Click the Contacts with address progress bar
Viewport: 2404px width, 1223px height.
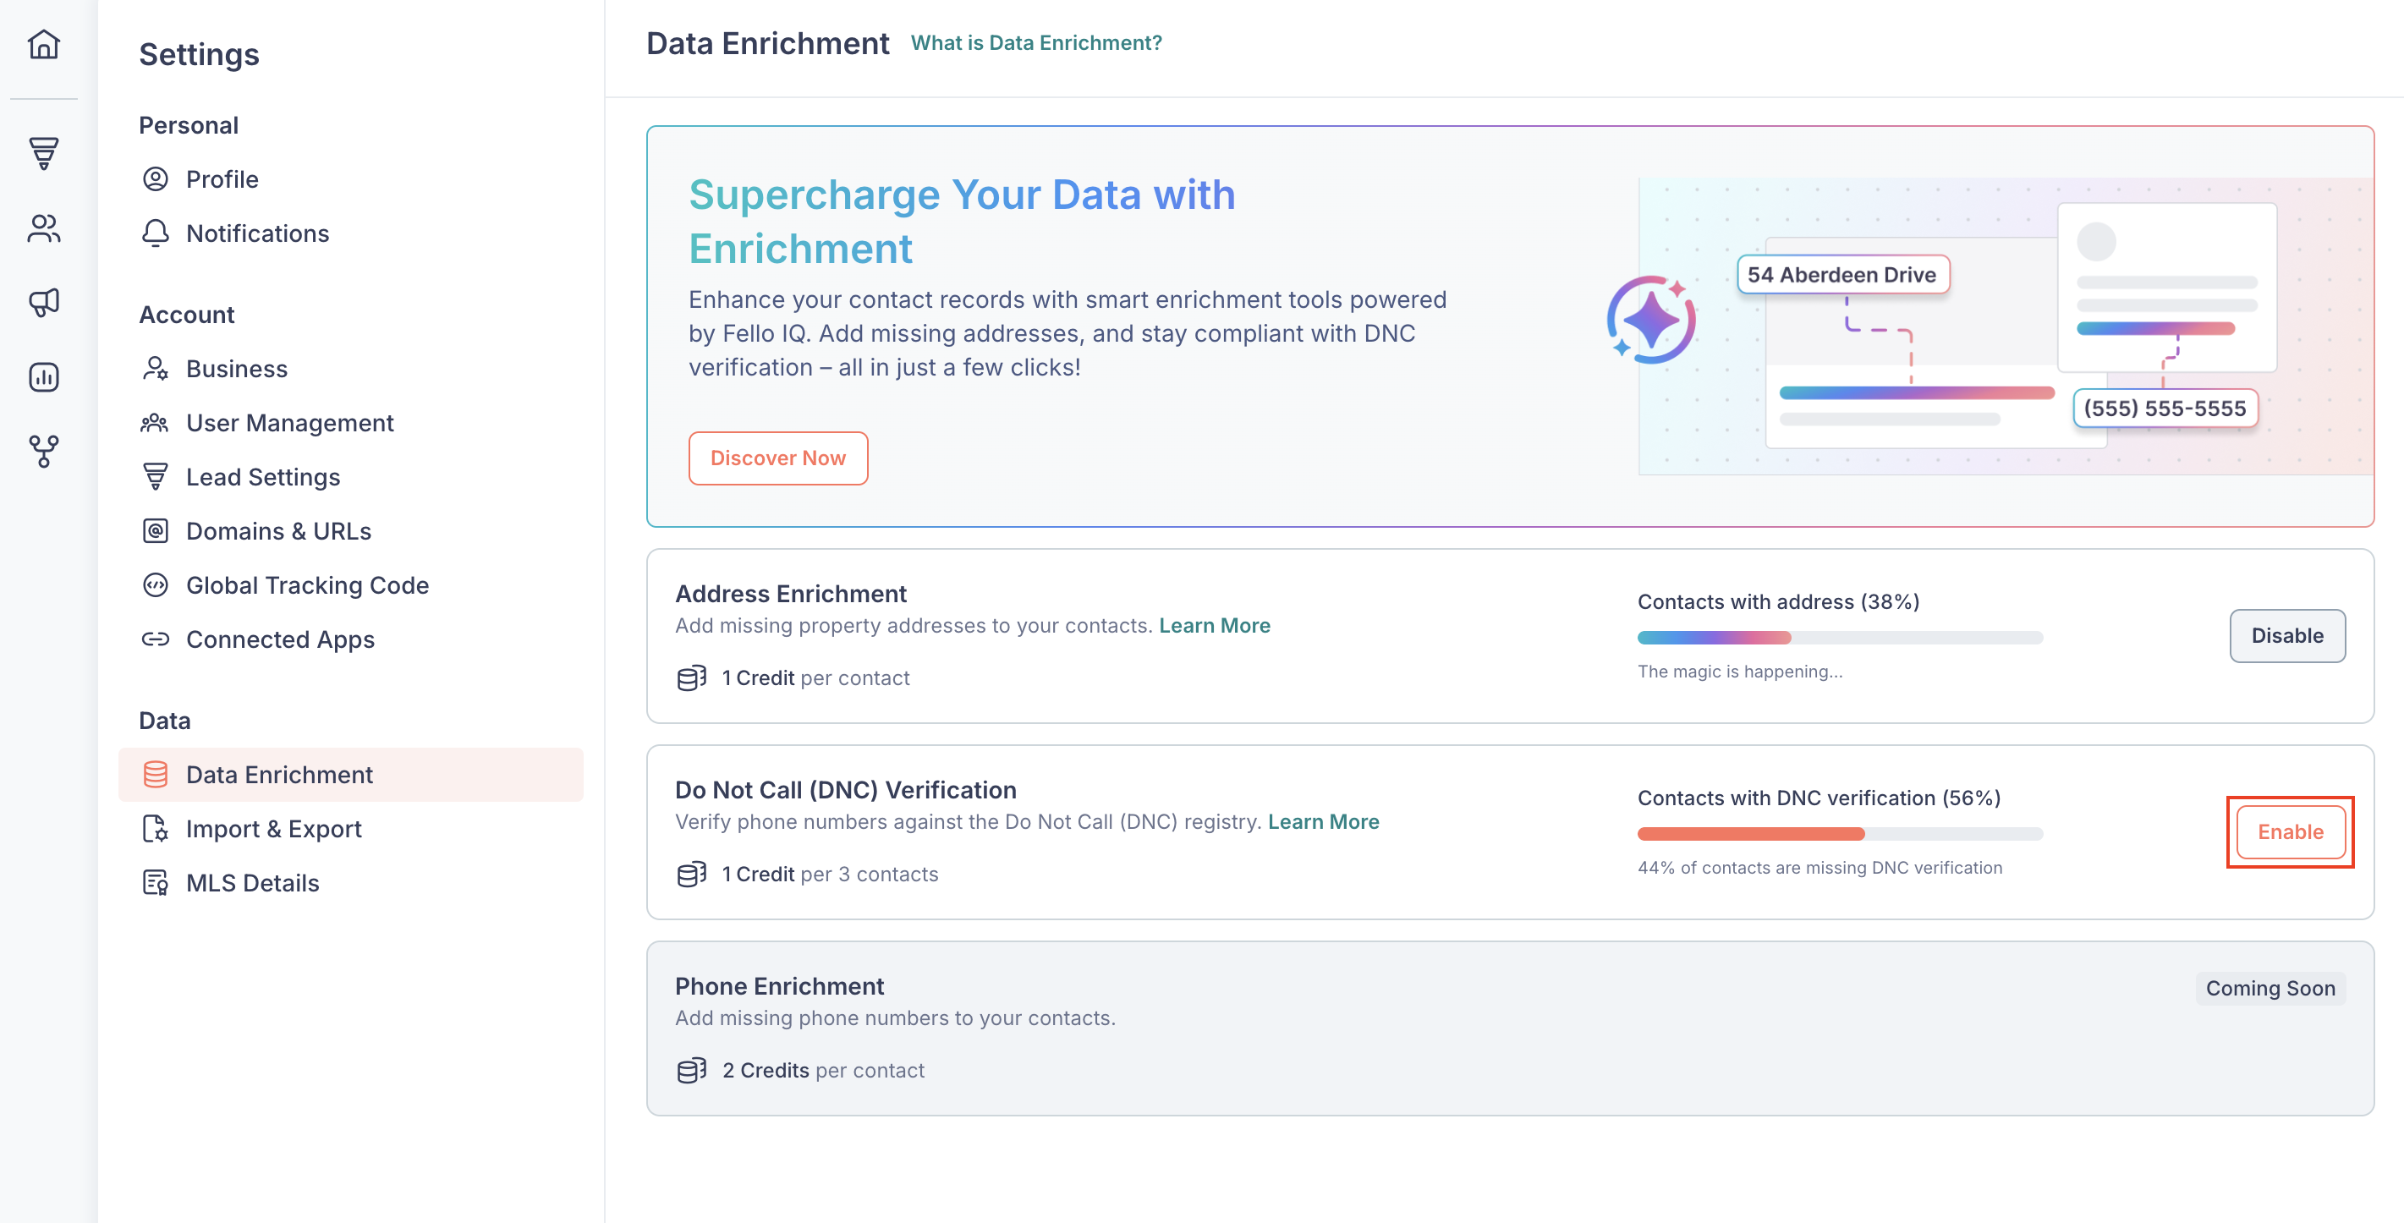tap(1841, 637)
